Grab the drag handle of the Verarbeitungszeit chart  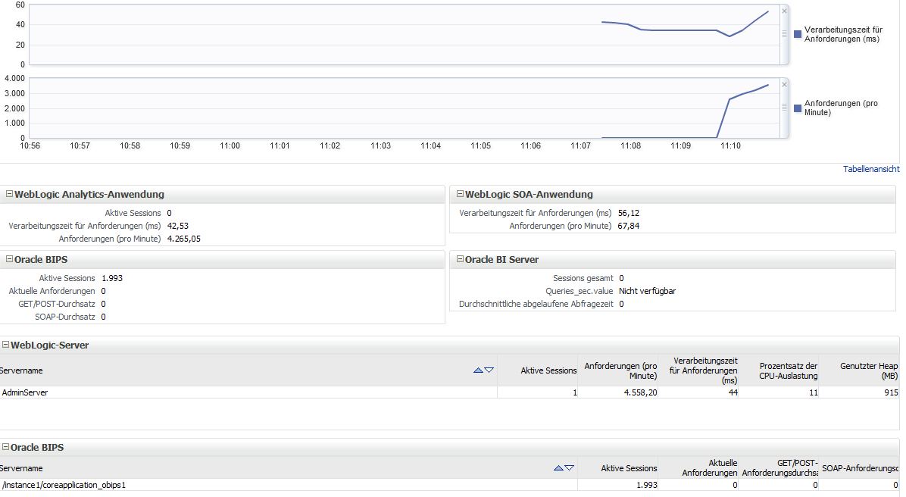(784, 34)
